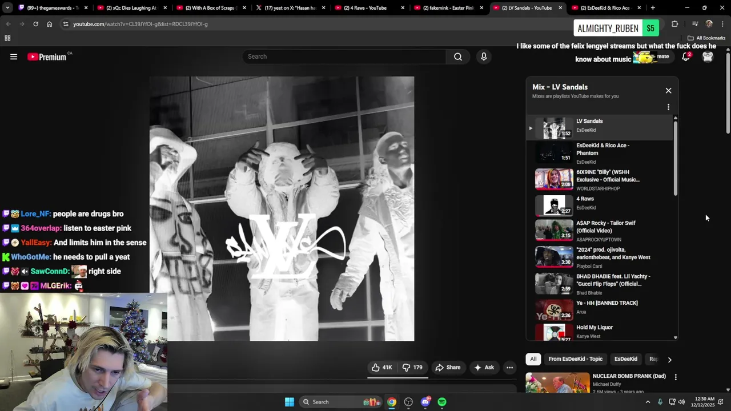Select currently playing LV Sandals item

(x=600, y=128)
